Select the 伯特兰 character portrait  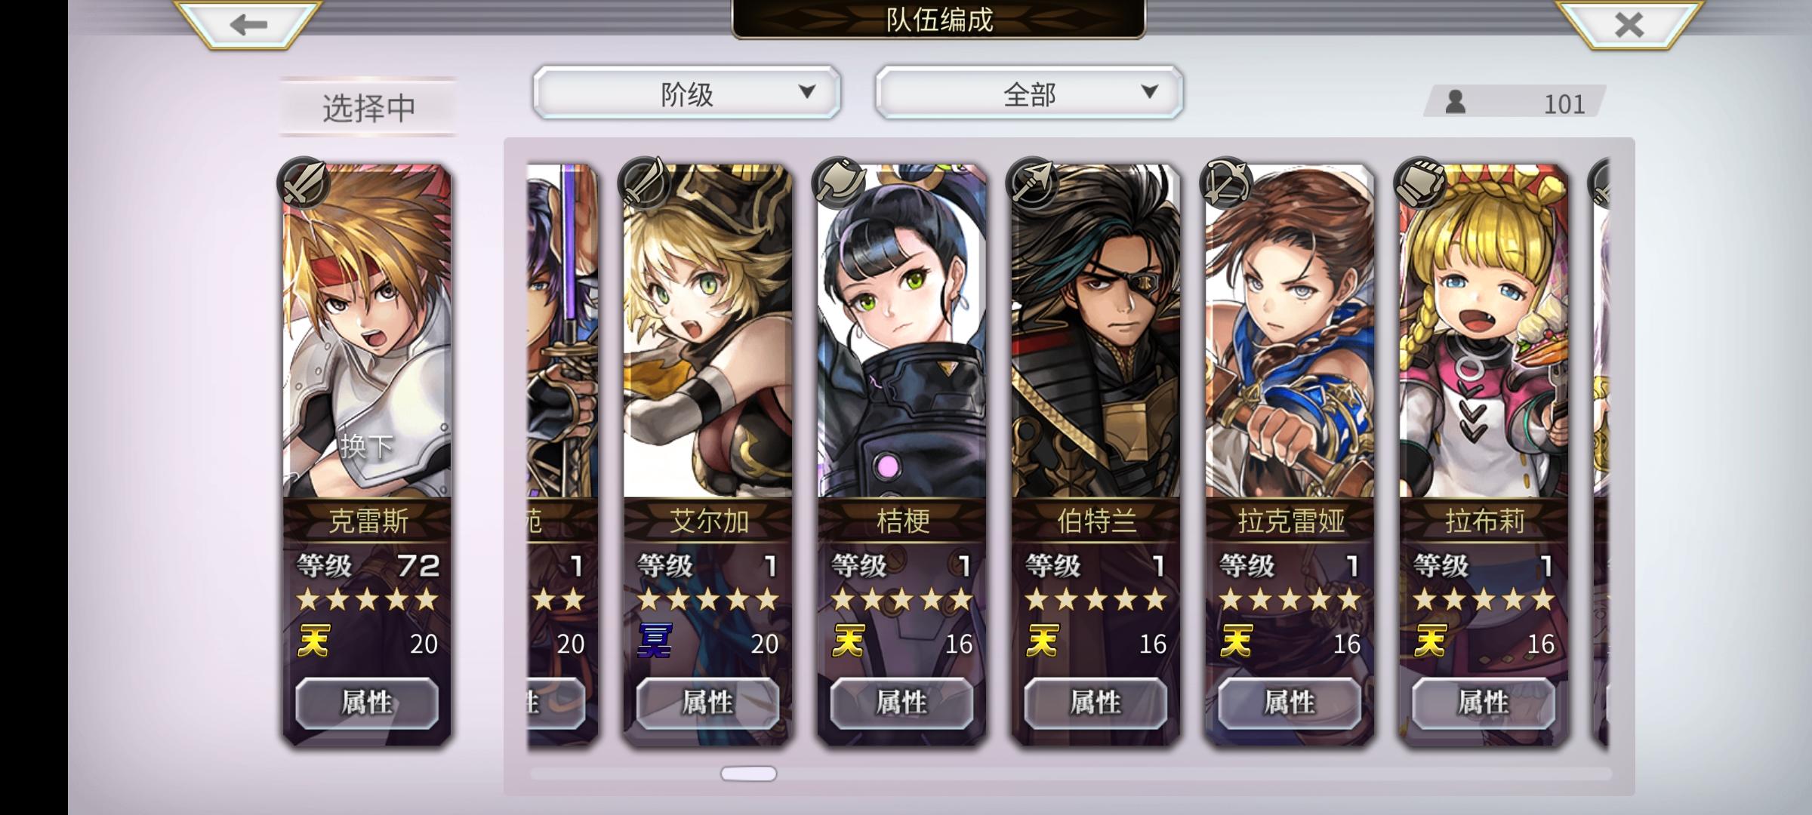coord(1096,332)
